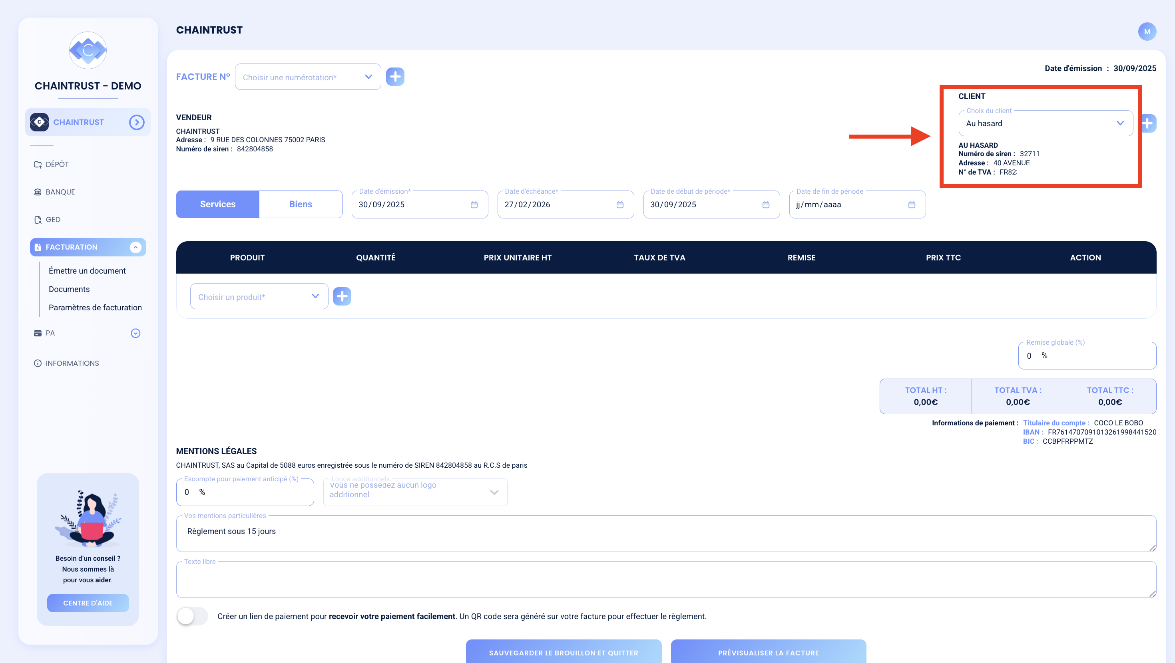This screenshot has height=663, width=1175.
Task: Open the Choix du client dropdown
Action: point(1046,123)
